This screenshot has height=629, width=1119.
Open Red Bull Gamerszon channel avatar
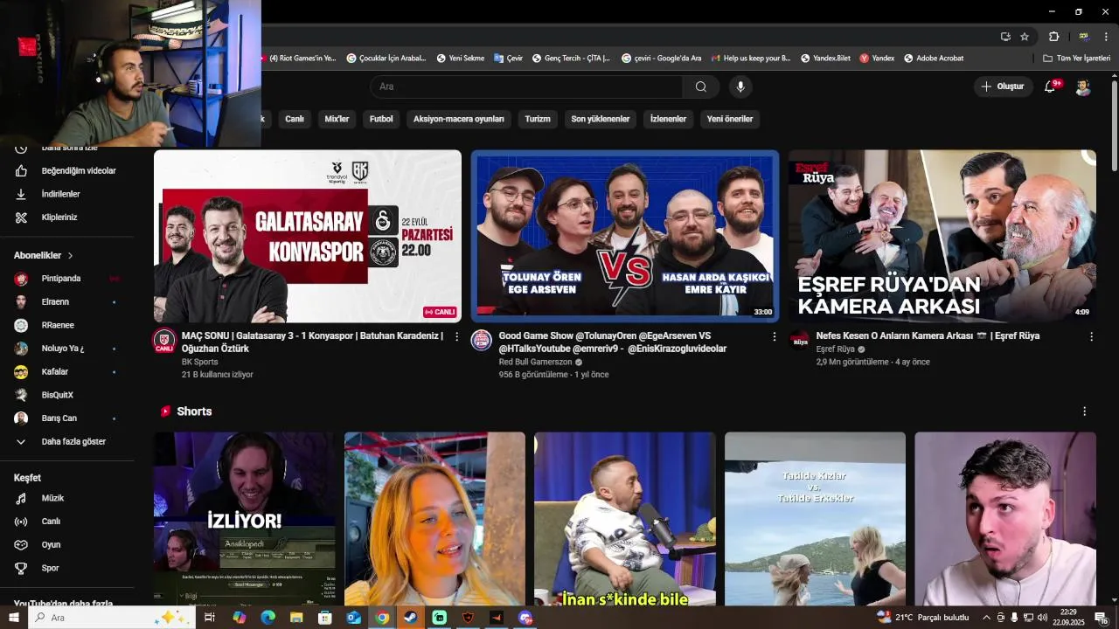point(482,341)
